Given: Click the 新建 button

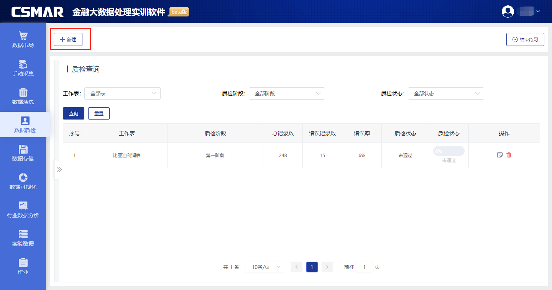Looking at the screenshot, I should click(x=68, y=39).
